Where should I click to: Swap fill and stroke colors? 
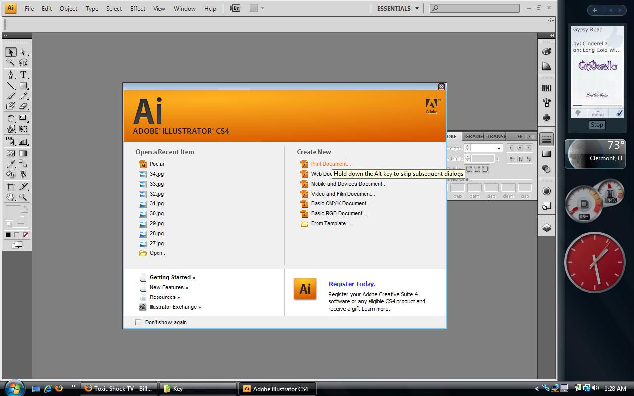(x=25, y=208)
